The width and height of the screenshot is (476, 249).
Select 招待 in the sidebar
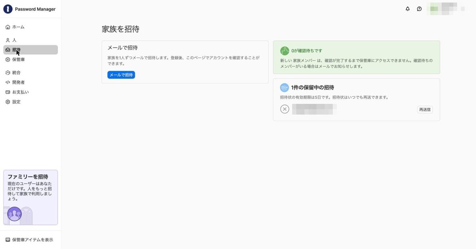point(31,50)
